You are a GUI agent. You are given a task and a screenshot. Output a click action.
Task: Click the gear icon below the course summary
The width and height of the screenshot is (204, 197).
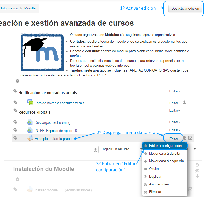(17, 81)
